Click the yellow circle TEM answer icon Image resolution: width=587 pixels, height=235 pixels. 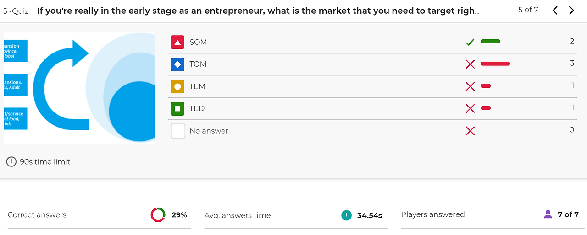pos(177,86)
